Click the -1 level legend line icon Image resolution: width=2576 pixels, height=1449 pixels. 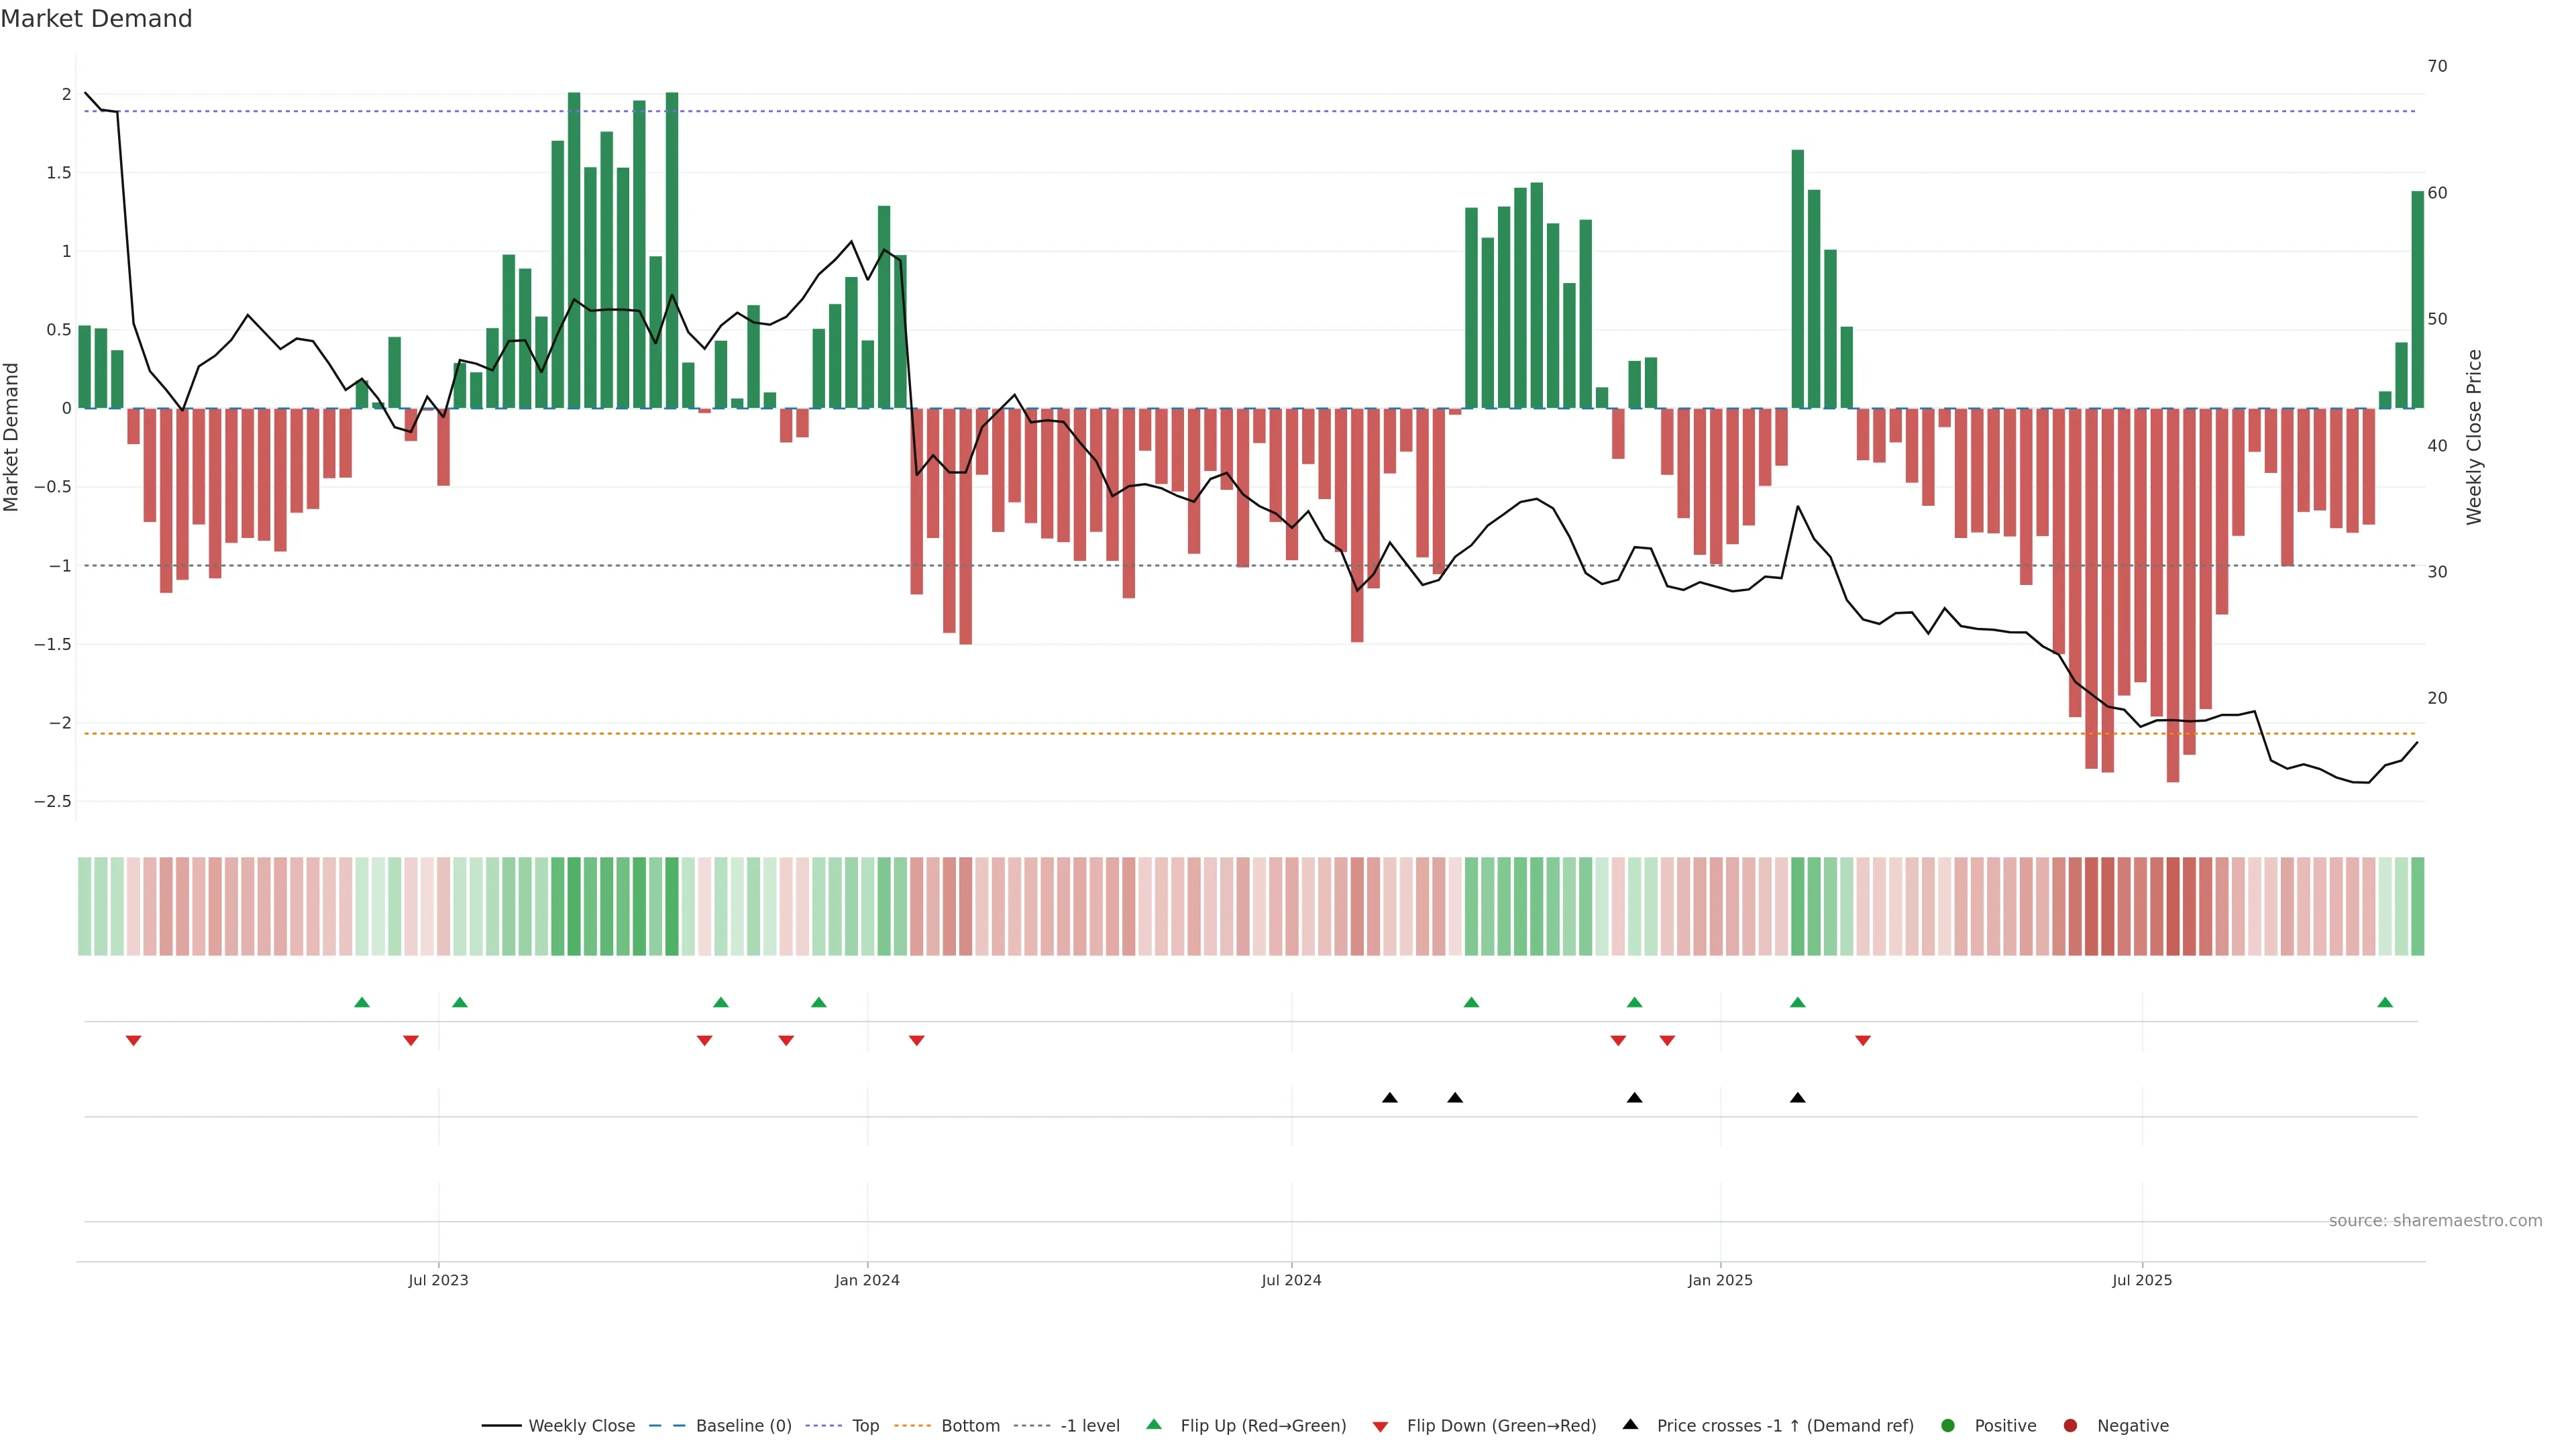point(1032,1426)
